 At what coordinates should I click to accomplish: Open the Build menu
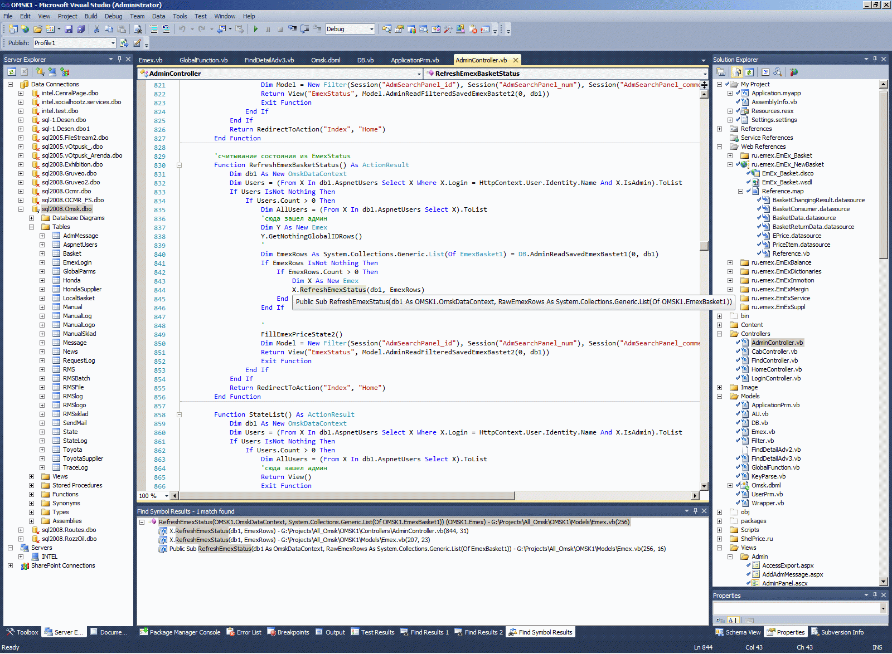coord(91,16)
